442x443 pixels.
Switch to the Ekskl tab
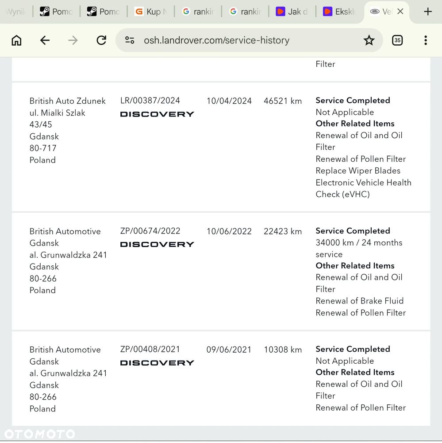pos(339,12)
